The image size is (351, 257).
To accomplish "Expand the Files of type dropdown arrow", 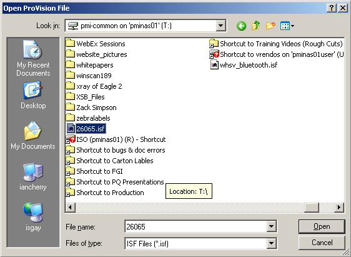I will click(271, 243).
